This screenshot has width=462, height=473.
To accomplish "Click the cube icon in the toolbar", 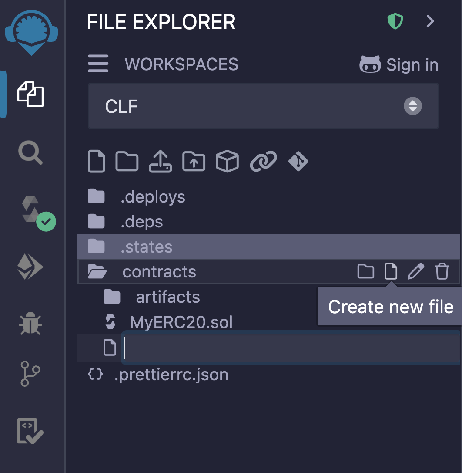I will tap(227, 162).
